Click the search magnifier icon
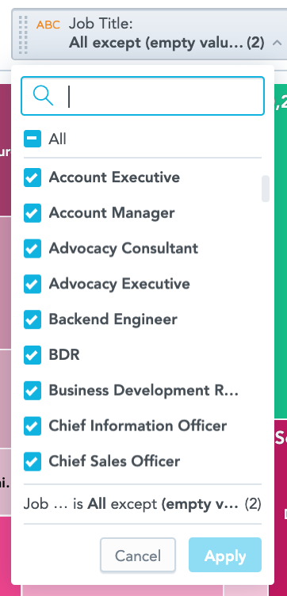 (x=43, y=95)
